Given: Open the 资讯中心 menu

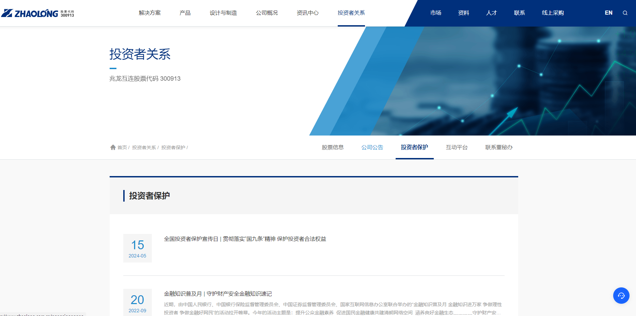Looking at the screenshot, I should pos(307,13).
